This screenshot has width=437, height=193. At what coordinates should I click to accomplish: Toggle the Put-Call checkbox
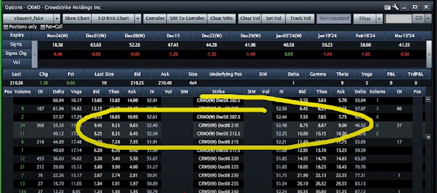pos(43,27)
